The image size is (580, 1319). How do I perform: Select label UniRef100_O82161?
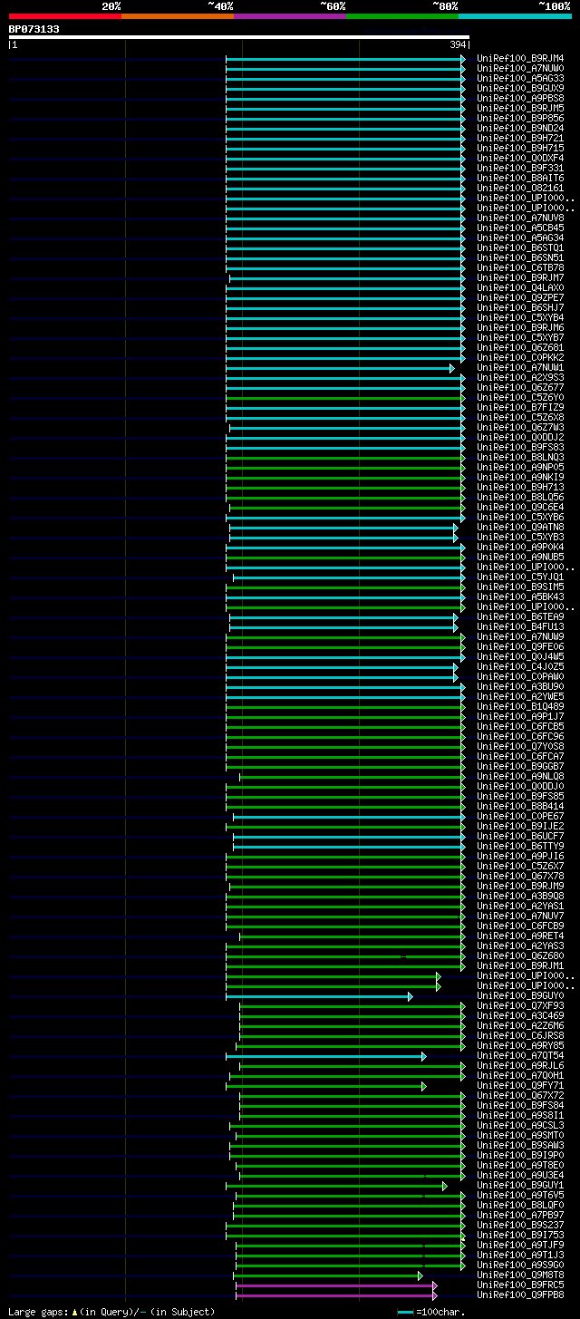520,188
